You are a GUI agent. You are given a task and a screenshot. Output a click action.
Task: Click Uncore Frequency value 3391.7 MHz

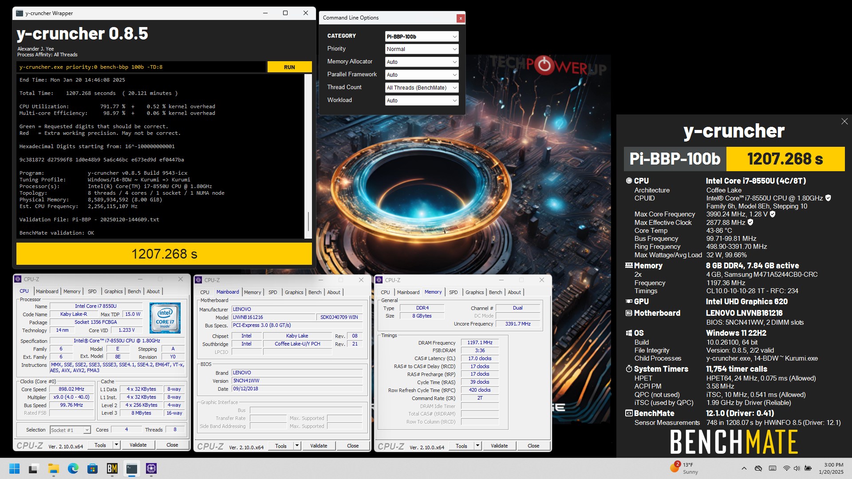tap(517, 324)
